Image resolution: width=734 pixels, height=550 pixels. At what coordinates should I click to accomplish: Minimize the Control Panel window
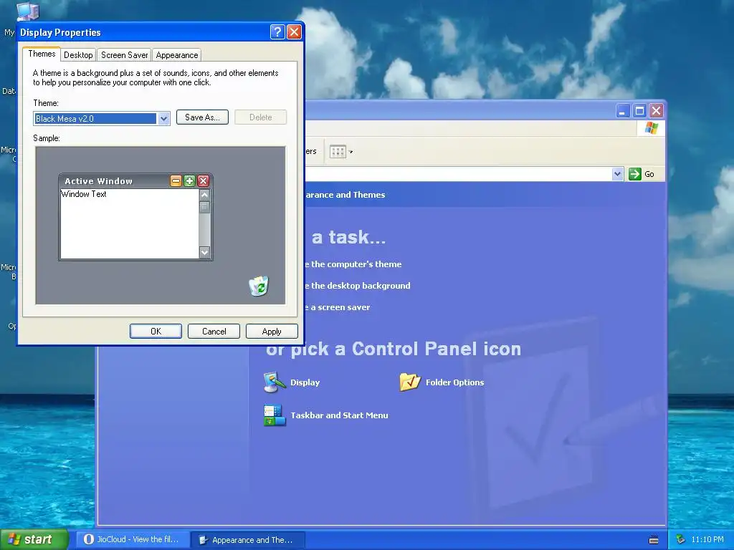(x=623, y=111)
